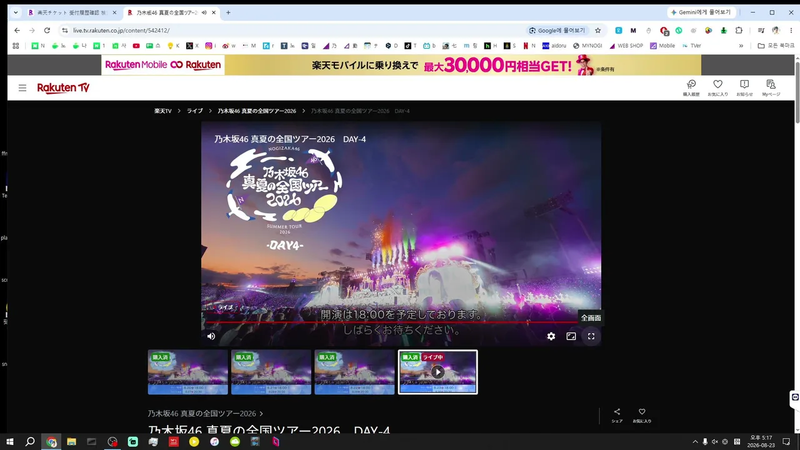The width and height of the screenshot is (800, 450).
Task: Open the Rakuten TV hamburger menu
Action: (22, 88)
